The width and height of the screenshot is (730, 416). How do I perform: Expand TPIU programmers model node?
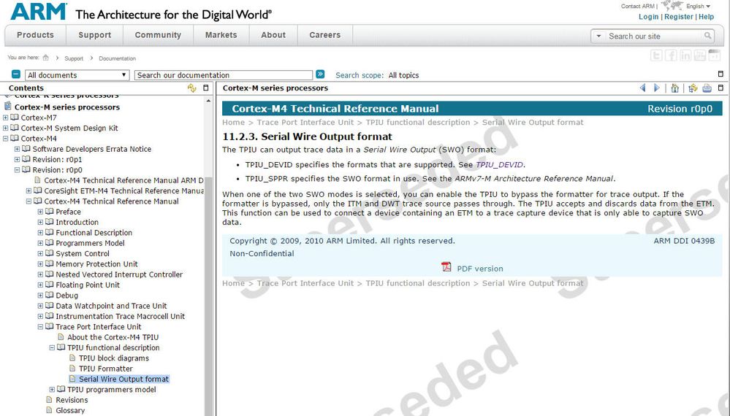point(52,390)
